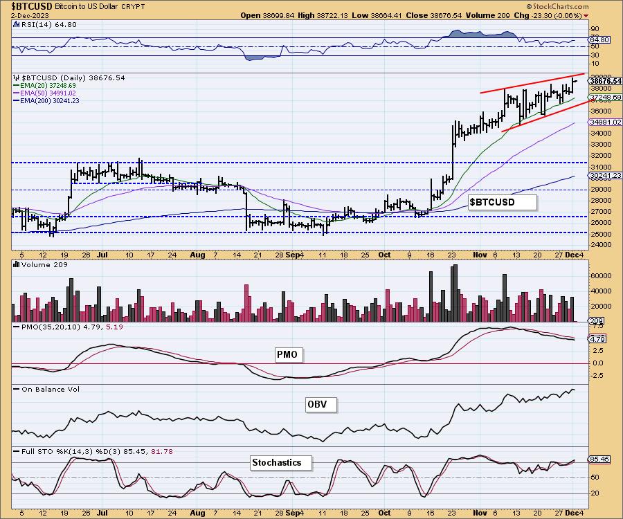Click the 2-Dec-2023 date label
The height and width of the screenshot is (519, 623).
click(x=30, y=16)
